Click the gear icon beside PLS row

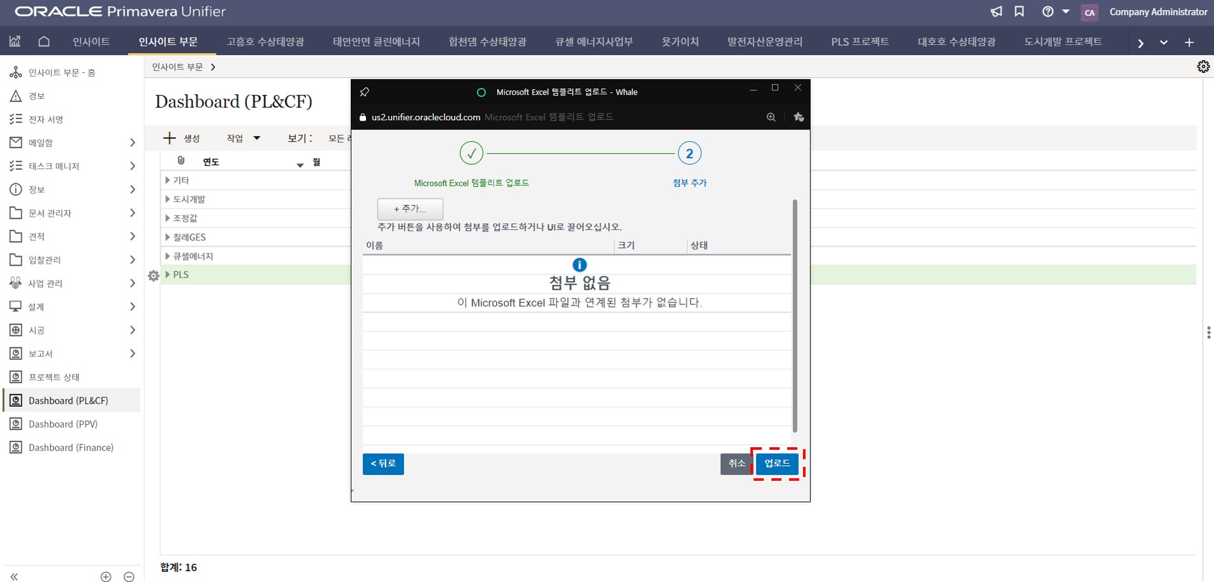coord(153,276)
